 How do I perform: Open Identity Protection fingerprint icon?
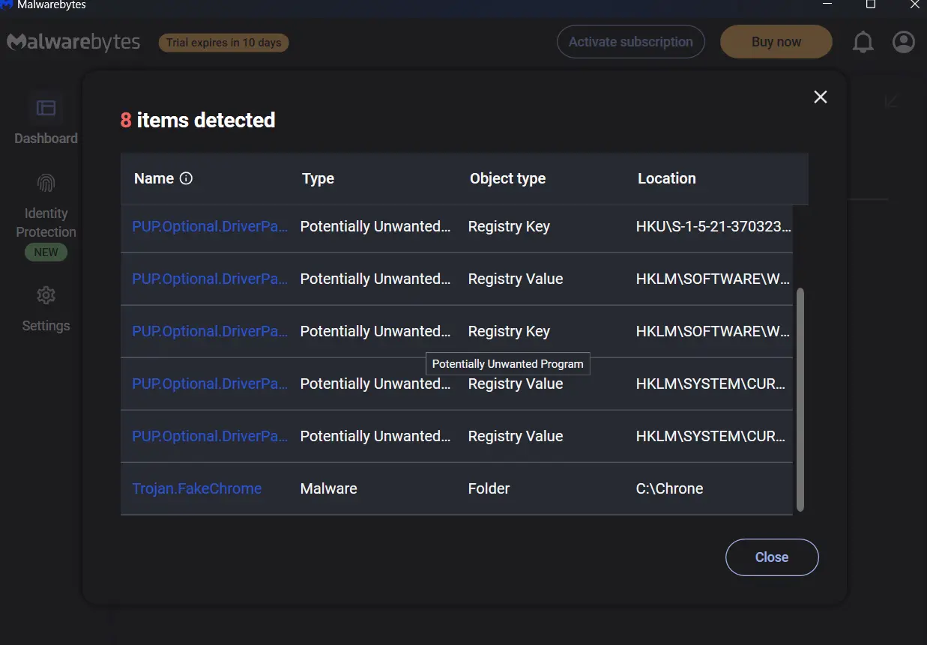pos(46,184)
